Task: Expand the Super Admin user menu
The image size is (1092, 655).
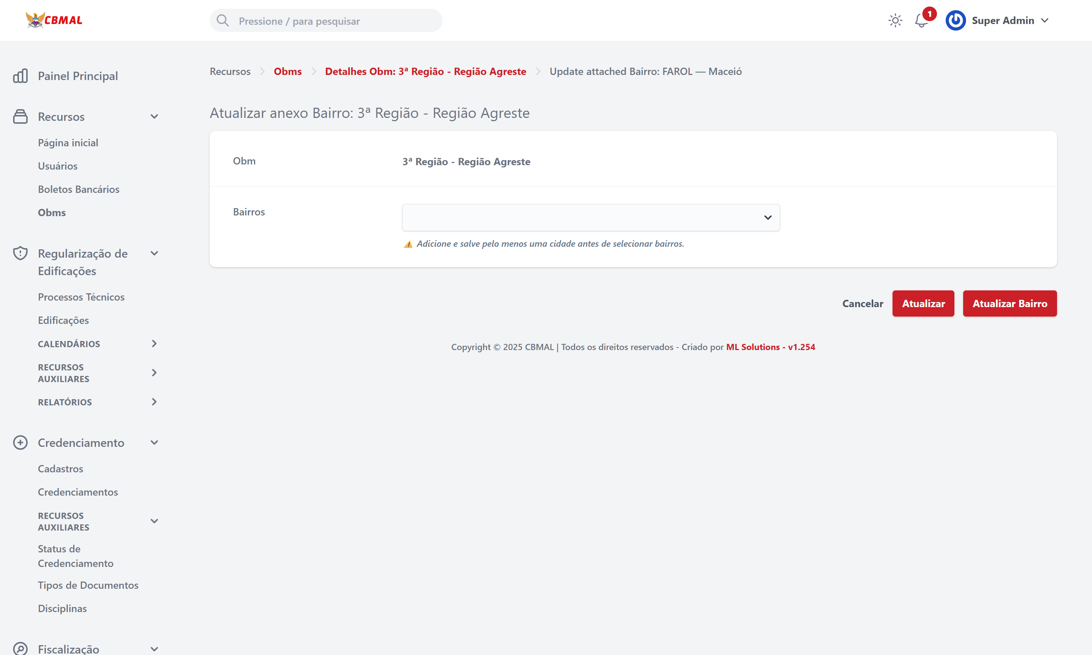Action: (x=1044, y=20)
